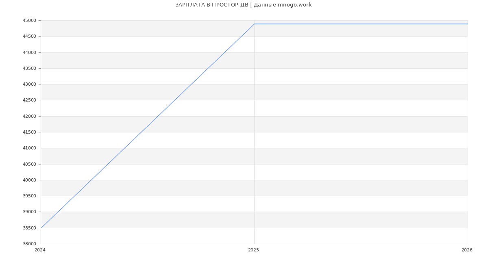Click the 44500 y-axis label
This screenshot has width=488, height=264.
[x=29, y=37]
